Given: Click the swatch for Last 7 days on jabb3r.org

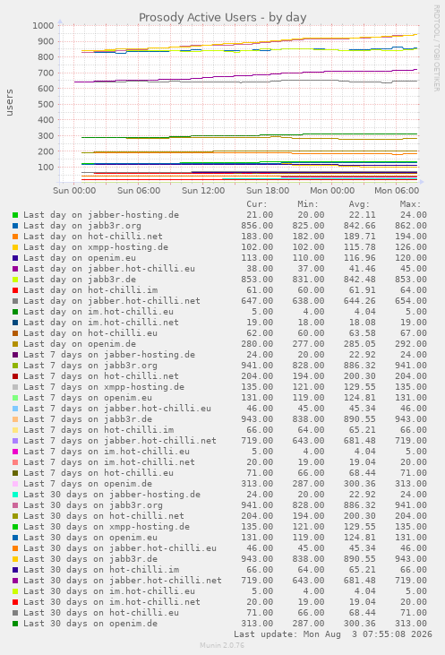Looking at the screenshot, I should tap(15, 366).
